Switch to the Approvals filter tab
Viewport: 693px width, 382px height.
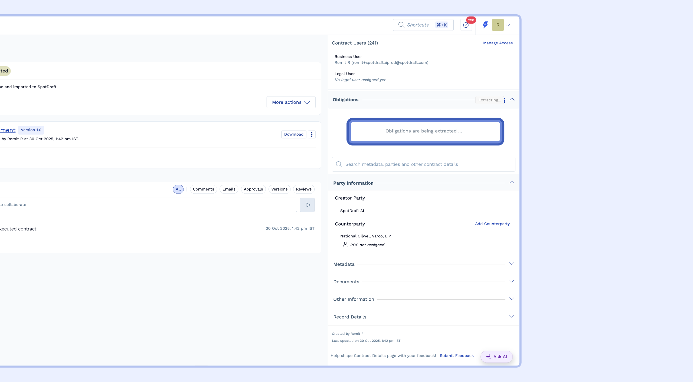[253, 189]
